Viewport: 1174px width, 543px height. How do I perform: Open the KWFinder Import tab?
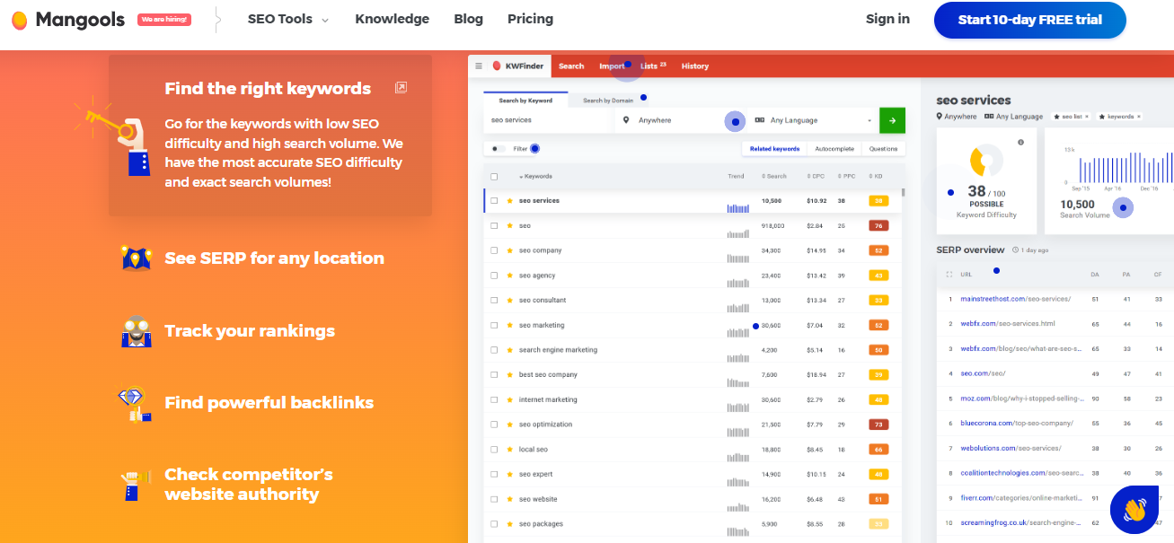[612, 66]
